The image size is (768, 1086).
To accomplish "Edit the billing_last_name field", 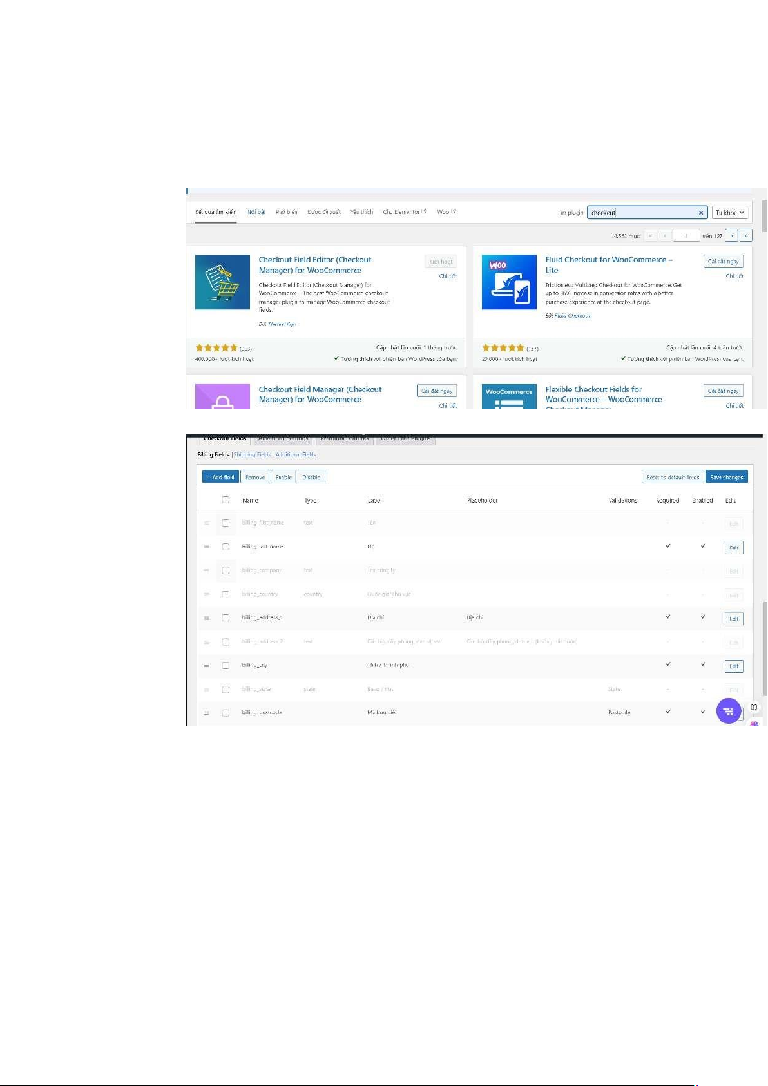I will pos(733,548).
